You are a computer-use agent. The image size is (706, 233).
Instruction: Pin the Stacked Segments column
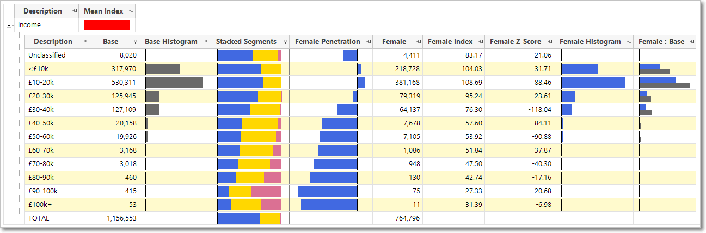pos(285,42)
